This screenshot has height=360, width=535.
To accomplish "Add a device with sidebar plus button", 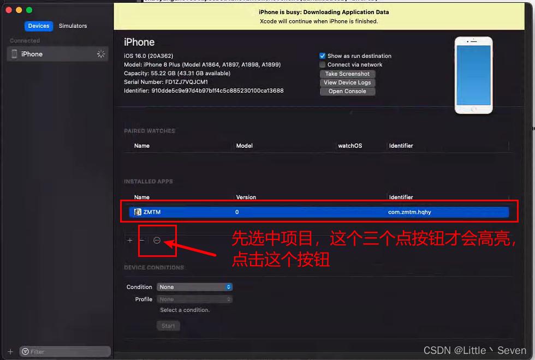I will (10, 351).
